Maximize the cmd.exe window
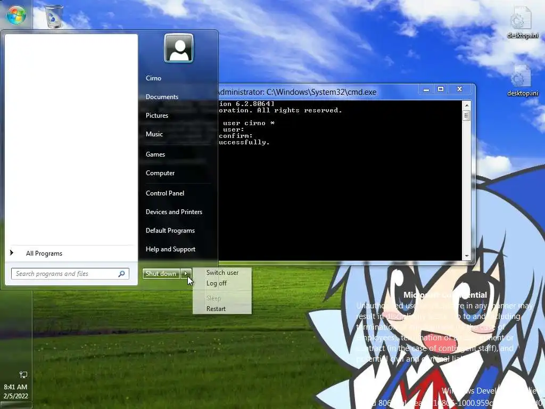This screenshot has height=409, width=545. point(441,89)
